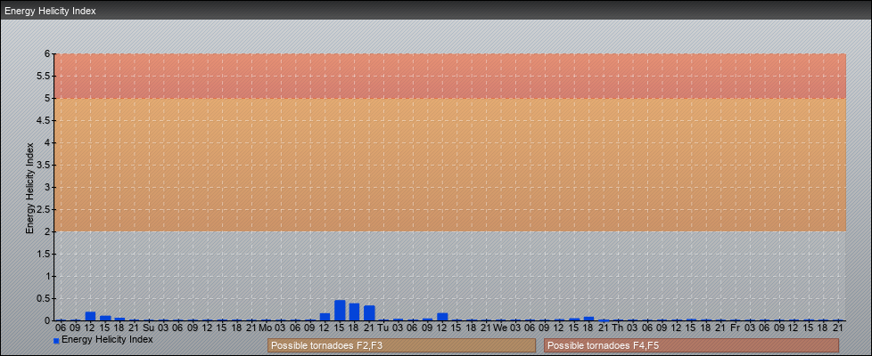Viewport: 872px width, 356px height.
Task: Click the Possible tornadoes F4,F5 legend box
Action: (x=691, y=345)
